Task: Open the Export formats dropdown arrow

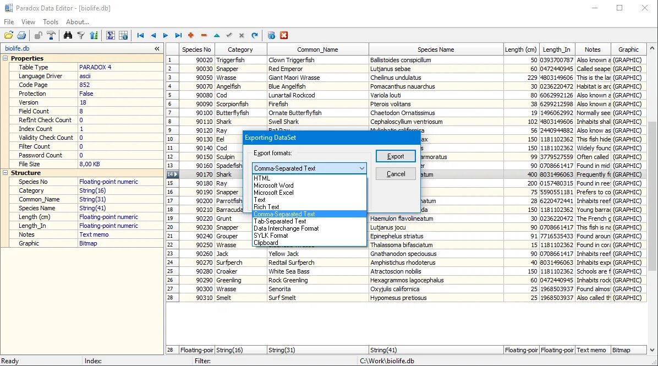Action: click(362, 168)
